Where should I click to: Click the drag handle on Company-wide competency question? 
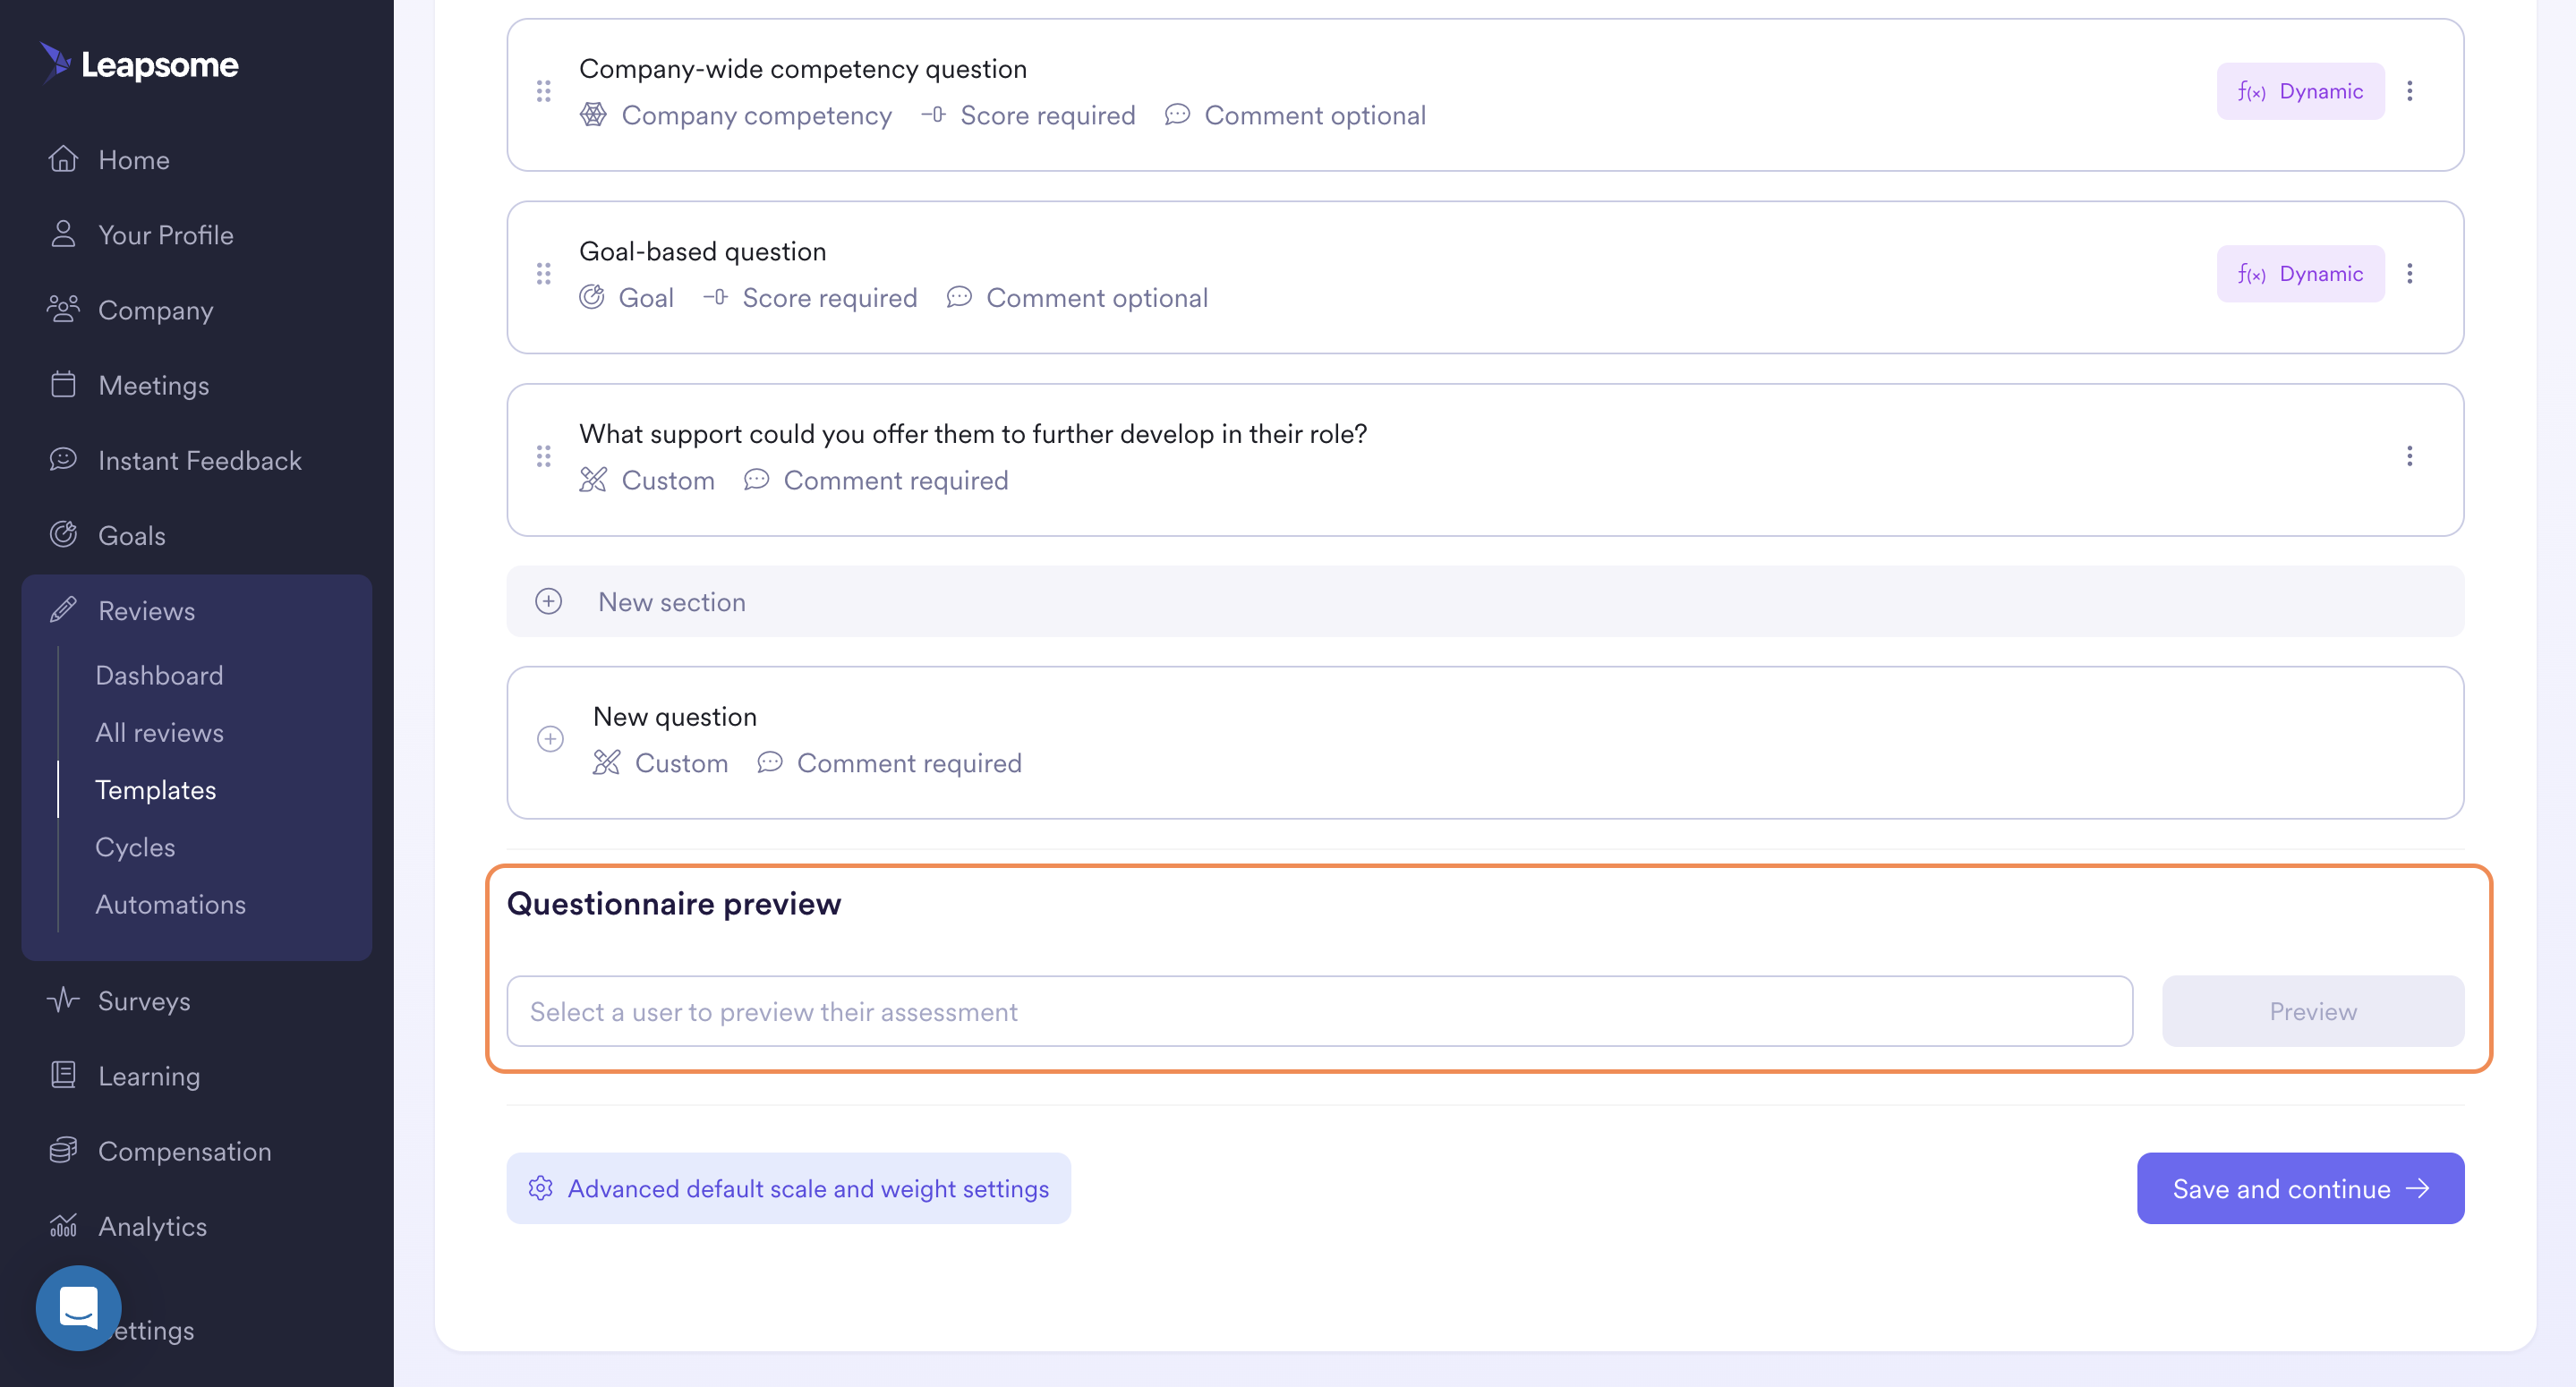coord(543,91)
